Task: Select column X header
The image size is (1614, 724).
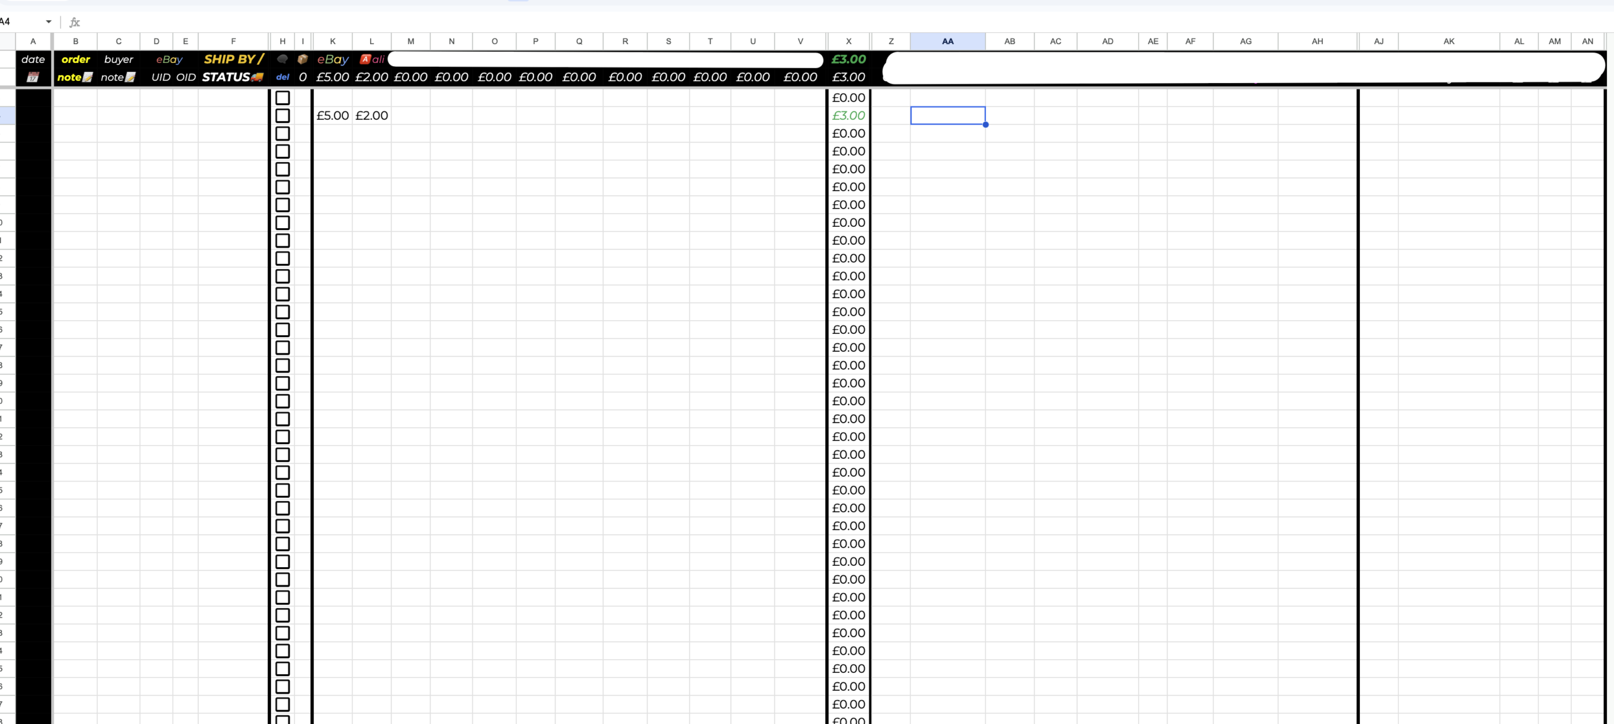Action: point(848,42)
